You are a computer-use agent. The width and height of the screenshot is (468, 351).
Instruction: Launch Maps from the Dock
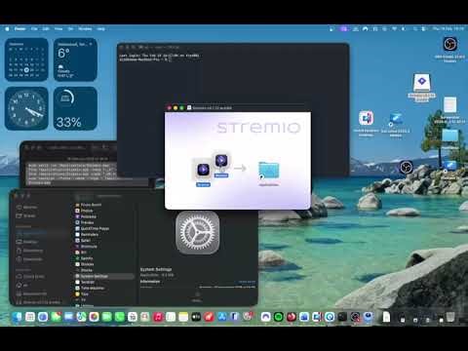[x=81, y=317]
